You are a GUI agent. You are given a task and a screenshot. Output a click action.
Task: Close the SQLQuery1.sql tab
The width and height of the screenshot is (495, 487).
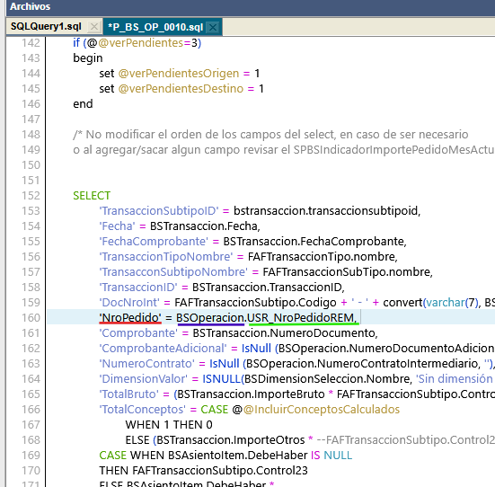pyautogui.click(x=94, y=27)
